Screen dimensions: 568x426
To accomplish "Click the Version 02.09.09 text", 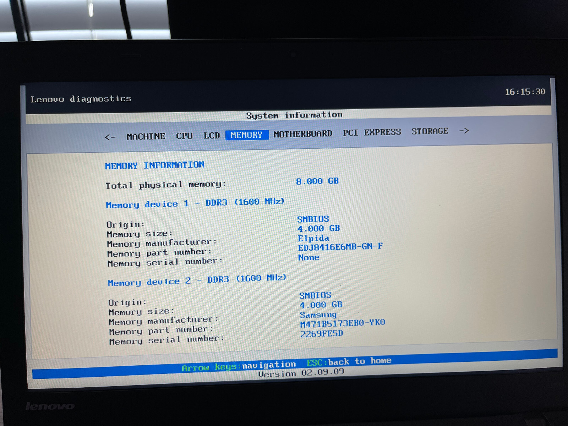I will [301, 373].
